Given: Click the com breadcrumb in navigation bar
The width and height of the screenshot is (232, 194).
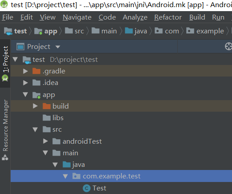Looking at the screenshot, I should [x=167, y=31].
